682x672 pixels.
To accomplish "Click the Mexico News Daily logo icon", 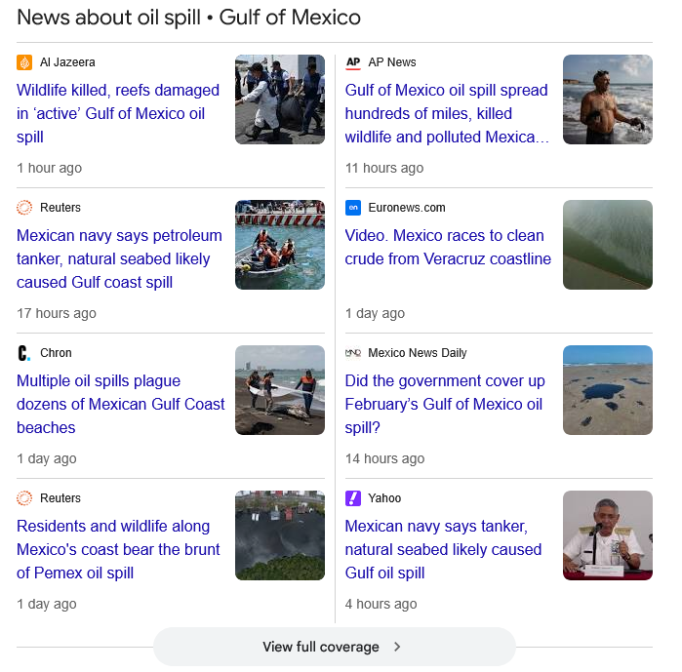I will (353, 353).
